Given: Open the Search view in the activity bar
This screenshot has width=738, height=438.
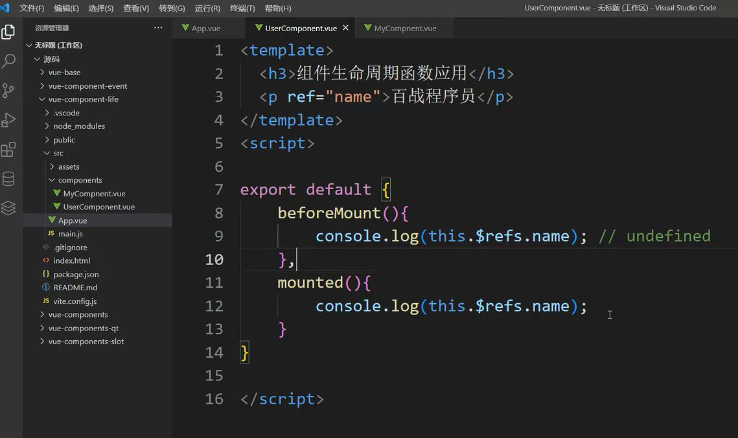Looking at the screenshot, I should point(8,62).
